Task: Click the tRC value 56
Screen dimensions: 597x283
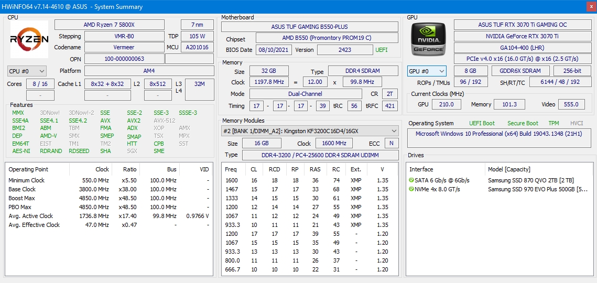Action: pos(354,106)
